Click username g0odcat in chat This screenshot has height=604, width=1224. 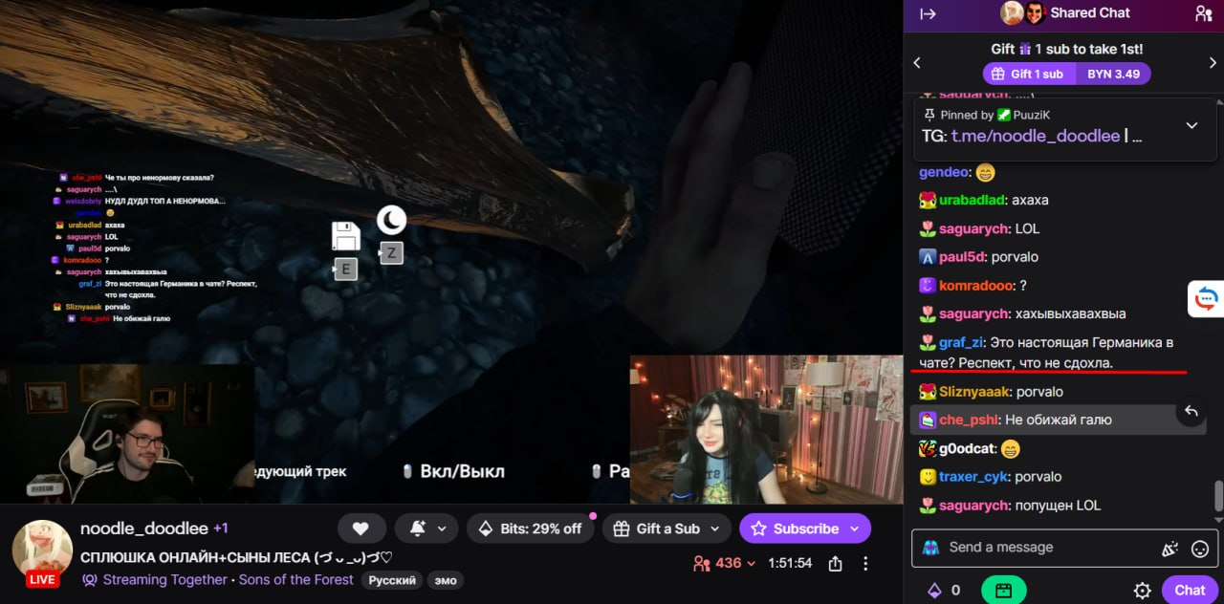coord(967,448)
